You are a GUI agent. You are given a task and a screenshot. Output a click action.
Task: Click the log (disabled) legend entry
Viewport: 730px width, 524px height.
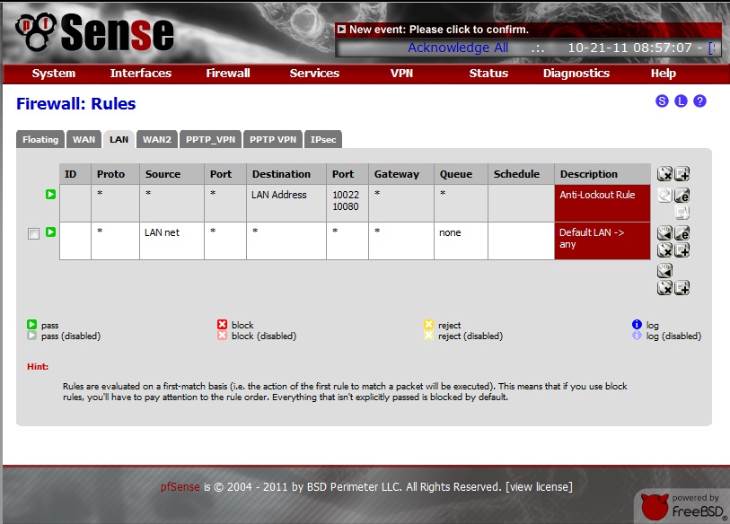click(x=666, y=336)
